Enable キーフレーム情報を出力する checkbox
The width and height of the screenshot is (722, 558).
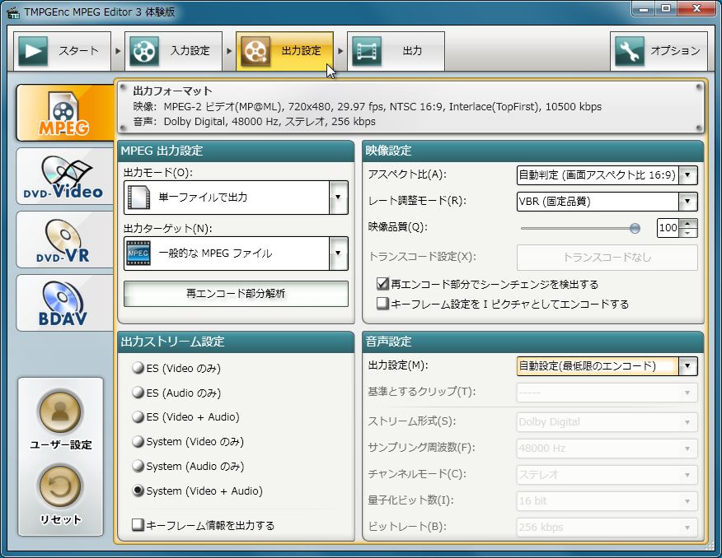(x=138, y=525)
